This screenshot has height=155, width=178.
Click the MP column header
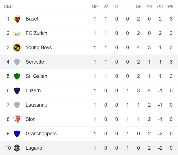[95, 7]
